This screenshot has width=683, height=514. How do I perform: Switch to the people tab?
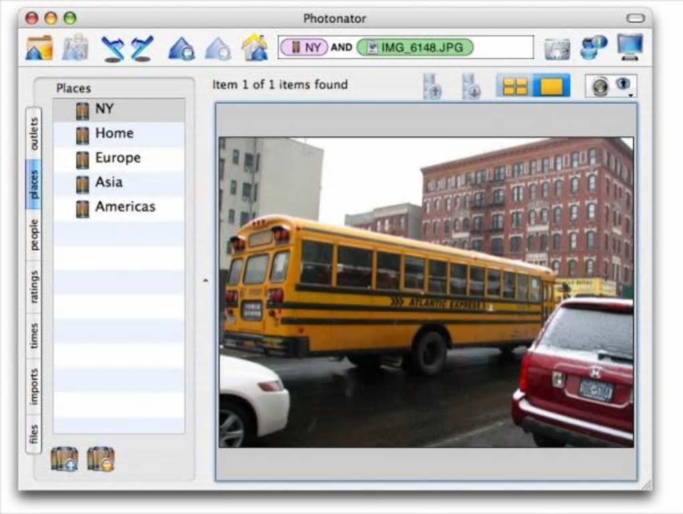[x=33, y=235]
